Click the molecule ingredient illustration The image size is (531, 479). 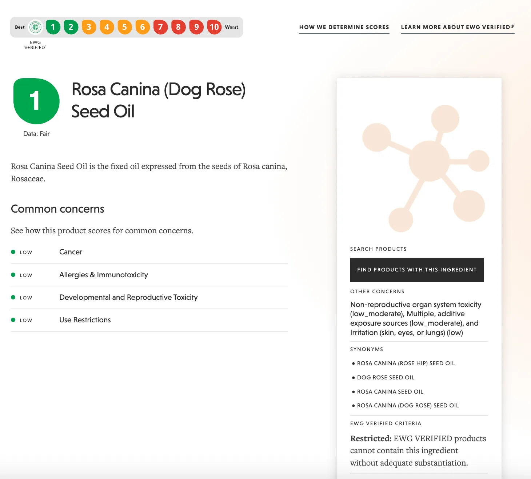tap(426, 169)
